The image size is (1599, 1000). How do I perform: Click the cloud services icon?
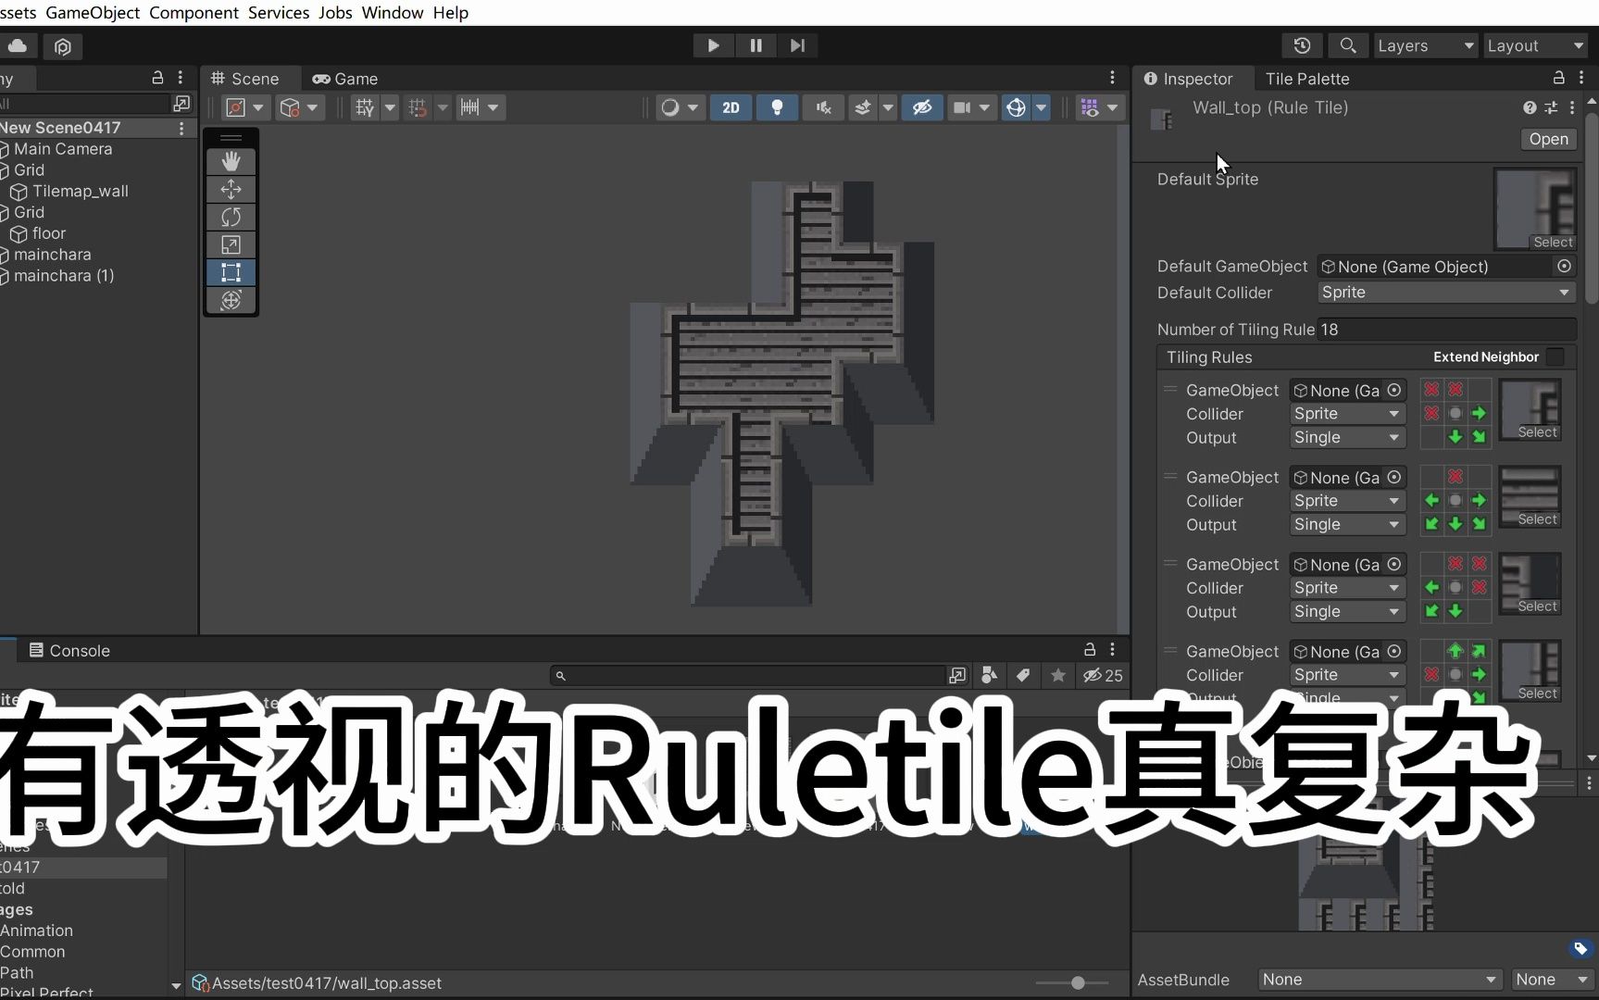coord(18,45)
